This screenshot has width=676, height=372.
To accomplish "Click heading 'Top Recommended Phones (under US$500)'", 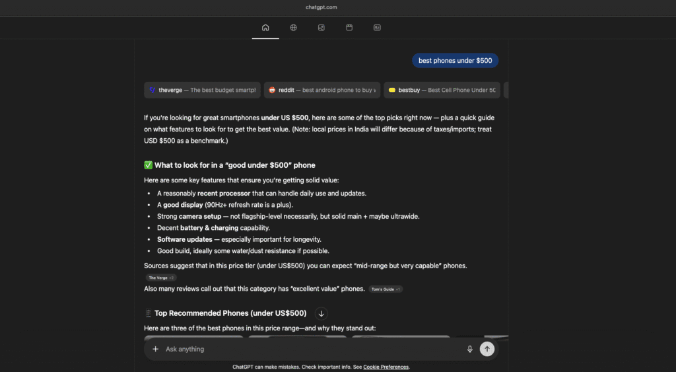I will [x=230, y=313].
